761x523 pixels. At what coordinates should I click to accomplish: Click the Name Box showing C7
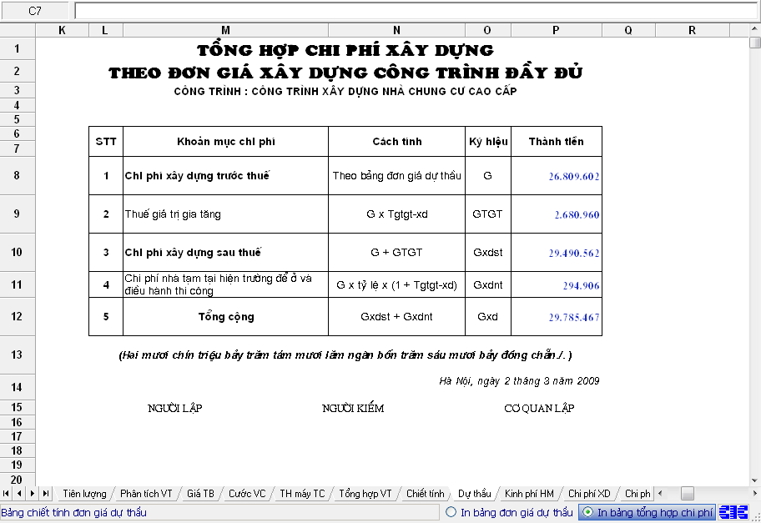click(x=35, y=11)
